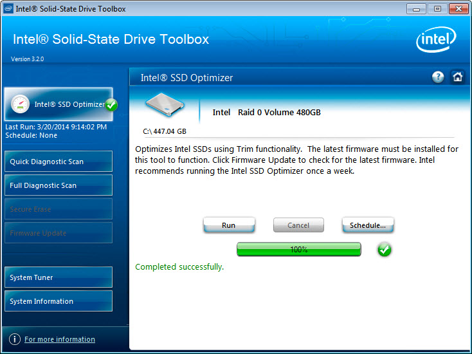Open the help question mark icon
The image size is (472, 354).
(438, 77)
